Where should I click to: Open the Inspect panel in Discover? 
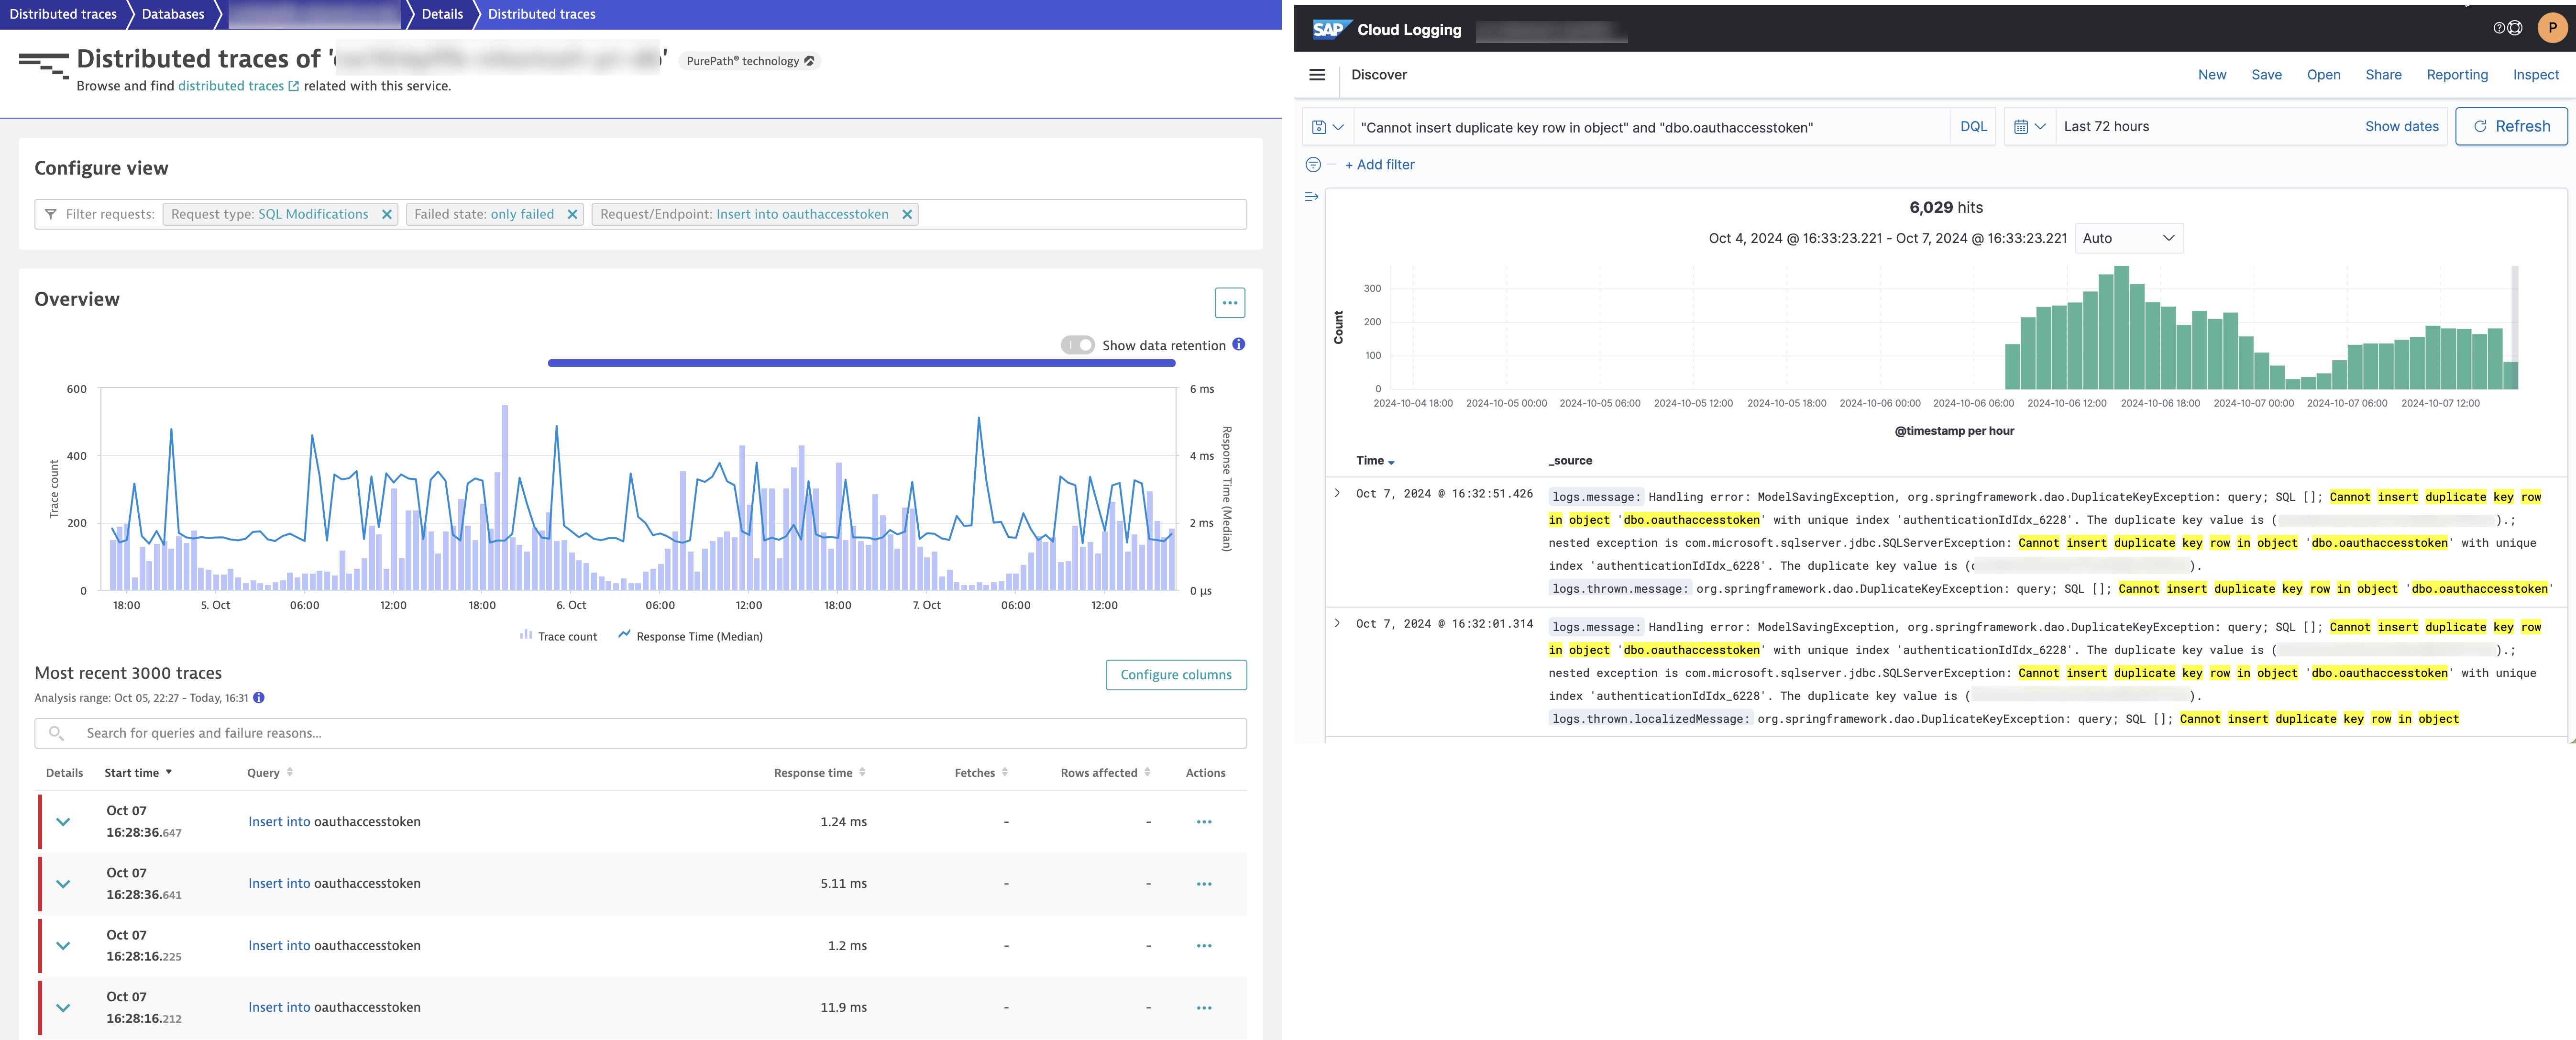point(2535,75)
